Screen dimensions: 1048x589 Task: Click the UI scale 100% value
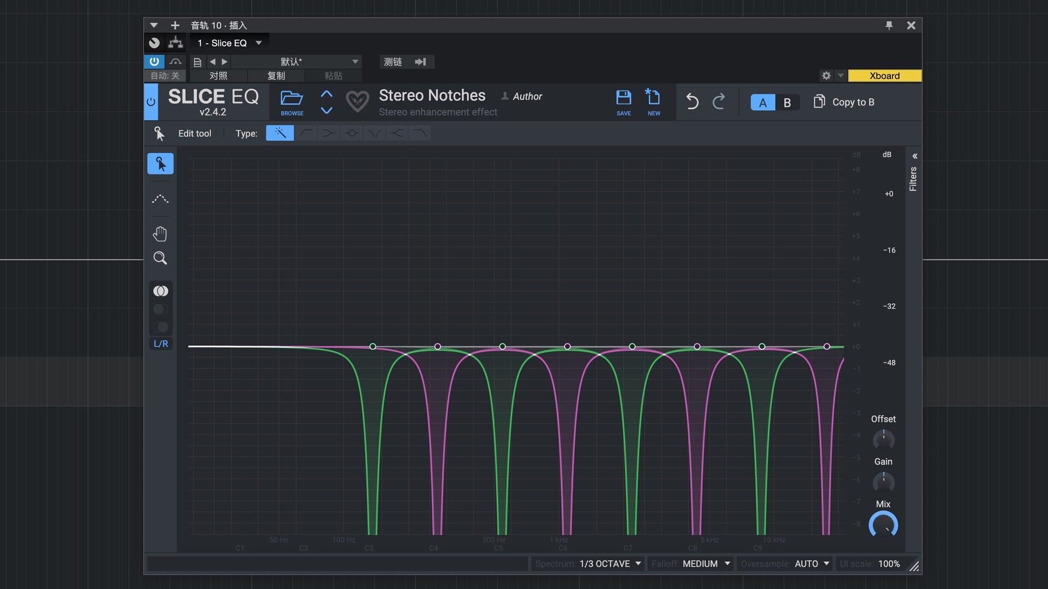pos(889,563)
